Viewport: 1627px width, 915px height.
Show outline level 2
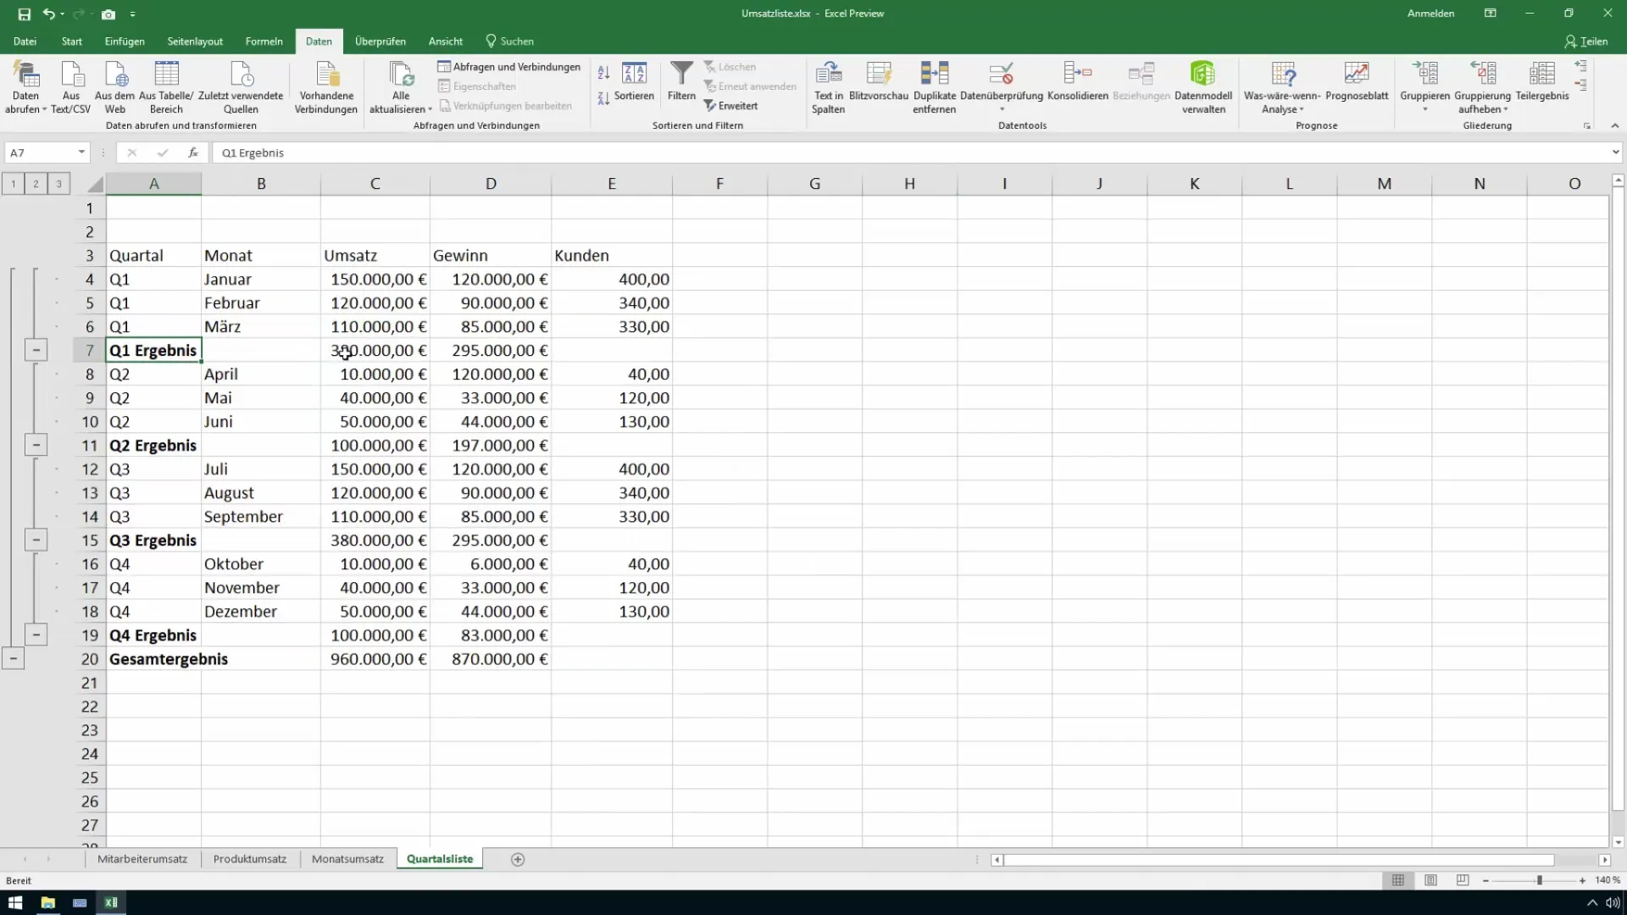coord(36,184)
